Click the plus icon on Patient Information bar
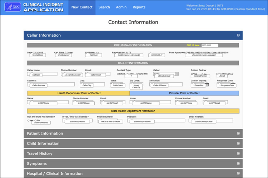This screenshot has height=178, width=268. (238, 133)
